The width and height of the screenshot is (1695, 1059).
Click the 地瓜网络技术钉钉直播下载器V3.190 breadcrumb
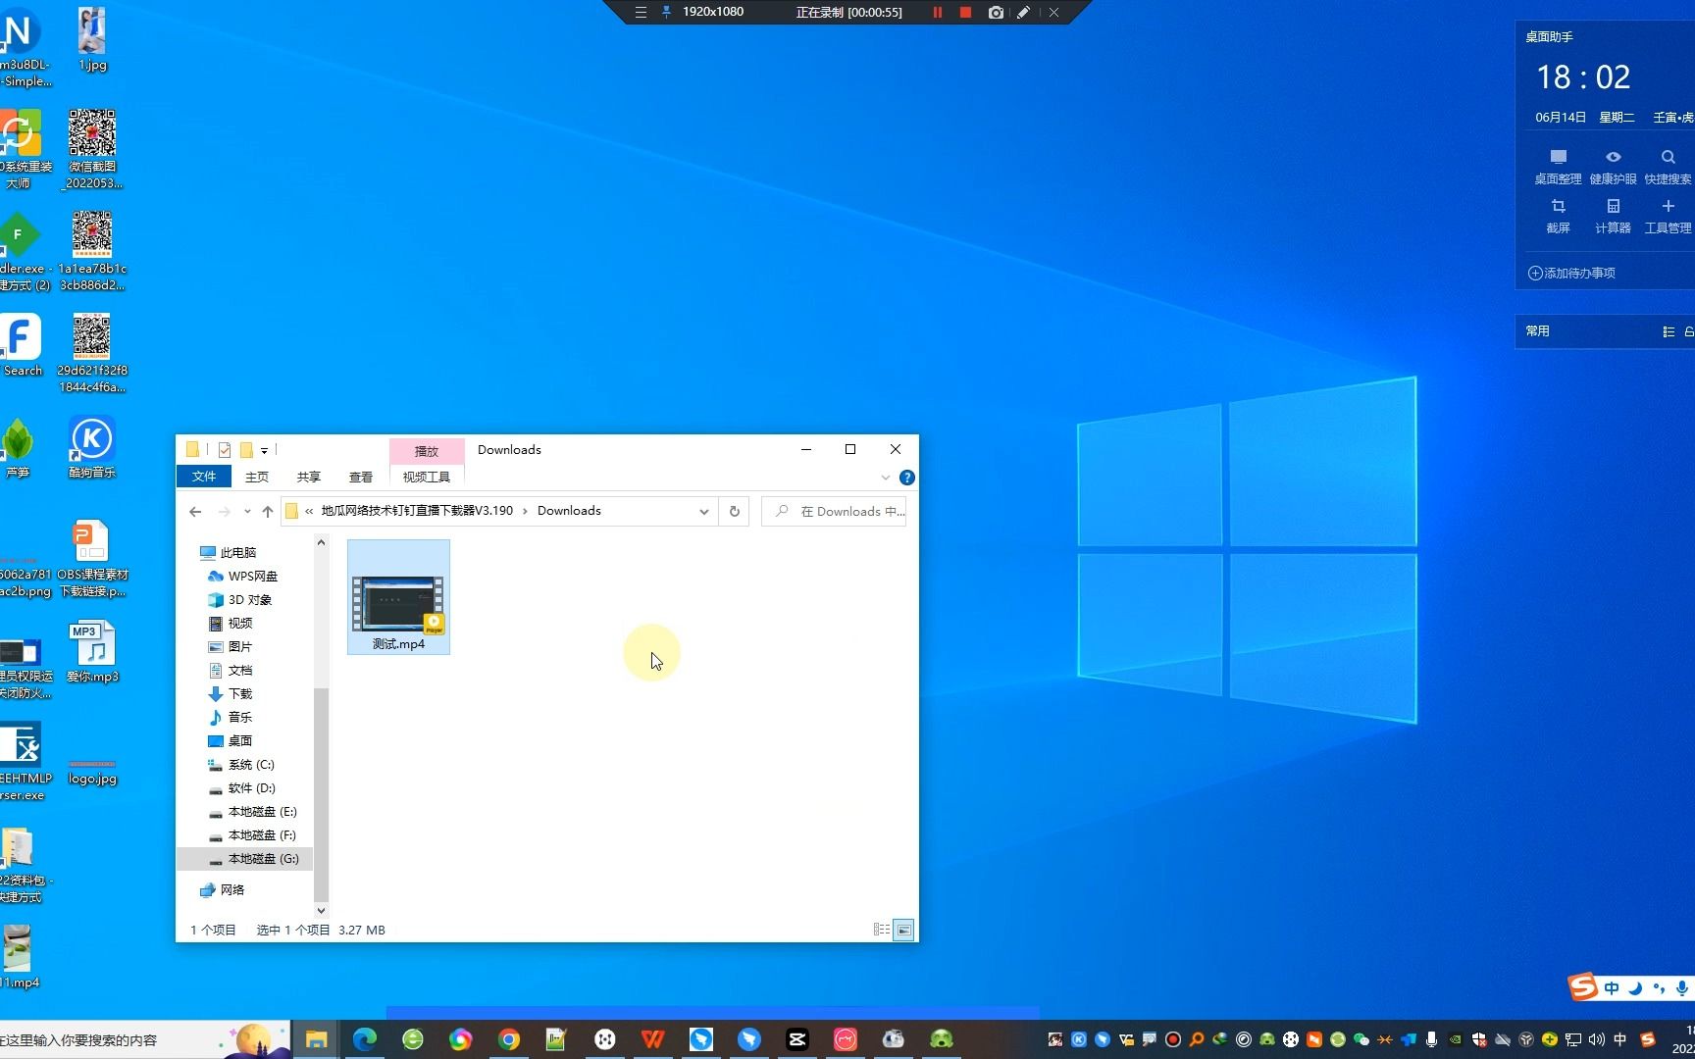[x=417, y=511]
